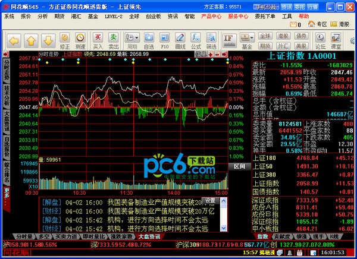Screen dimensions: 357x259
Task: Click the 港股 toolbar button
Action: (x=283, y=36)
